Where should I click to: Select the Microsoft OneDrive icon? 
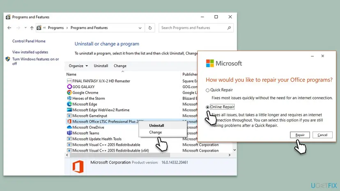tap(69, 127)
